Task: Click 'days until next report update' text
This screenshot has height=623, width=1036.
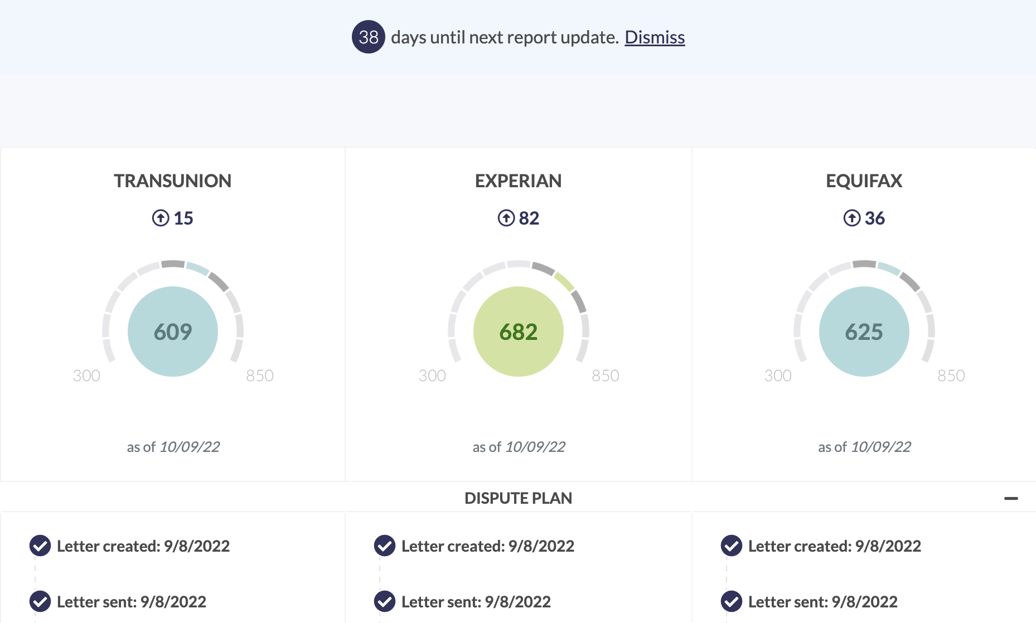Action: click(505, 37)
